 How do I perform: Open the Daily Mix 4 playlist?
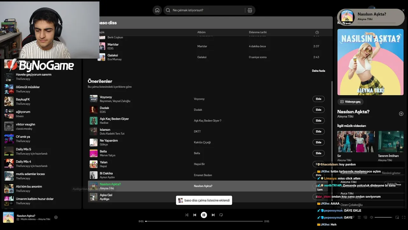(x=24, y=162)
